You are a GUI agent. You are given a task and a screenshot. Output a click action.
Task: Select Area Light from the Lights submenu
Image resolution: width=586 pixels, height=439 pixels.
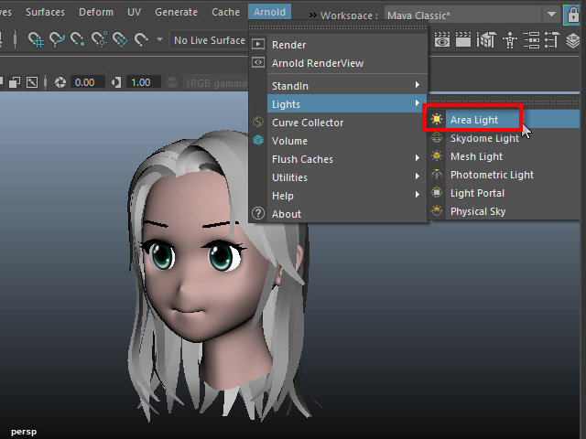(x=473, y=120)
